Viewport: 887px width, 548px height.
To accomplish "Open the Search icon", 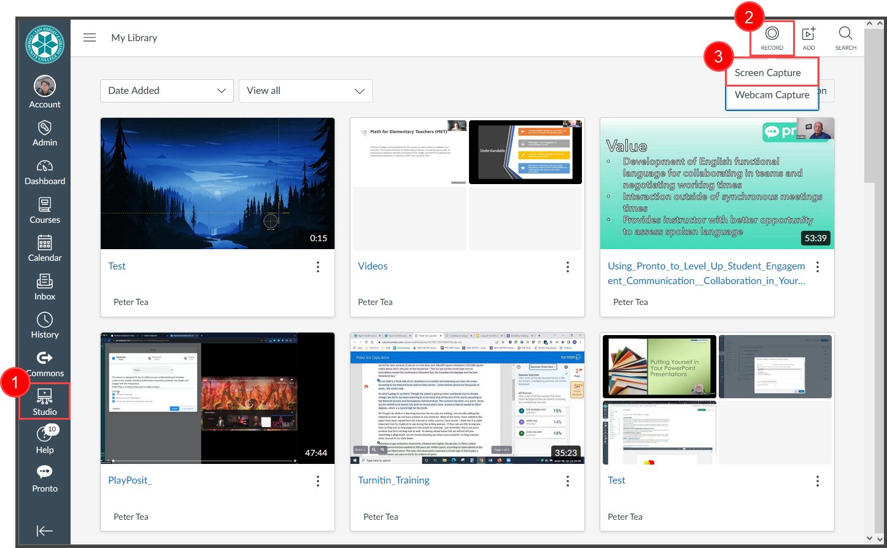I will (845, 38).
